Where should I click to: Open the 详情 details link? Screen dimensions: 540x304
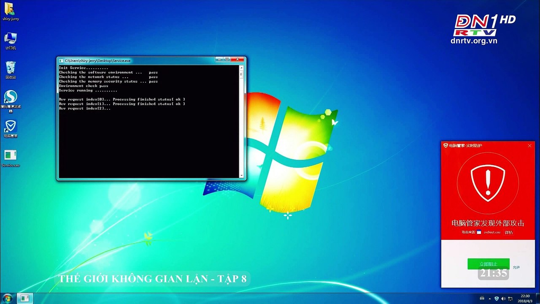509,232
